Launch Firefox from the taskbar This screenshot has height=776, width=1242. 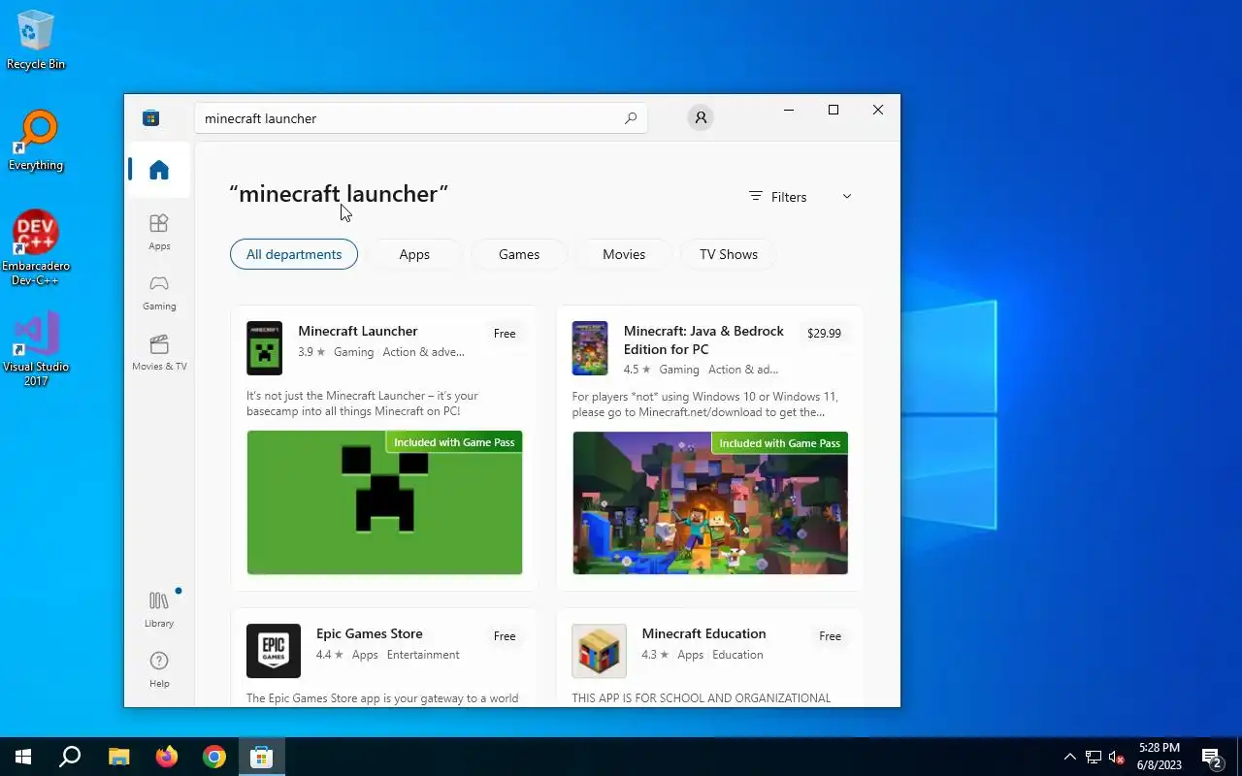[x=167, y=757]
